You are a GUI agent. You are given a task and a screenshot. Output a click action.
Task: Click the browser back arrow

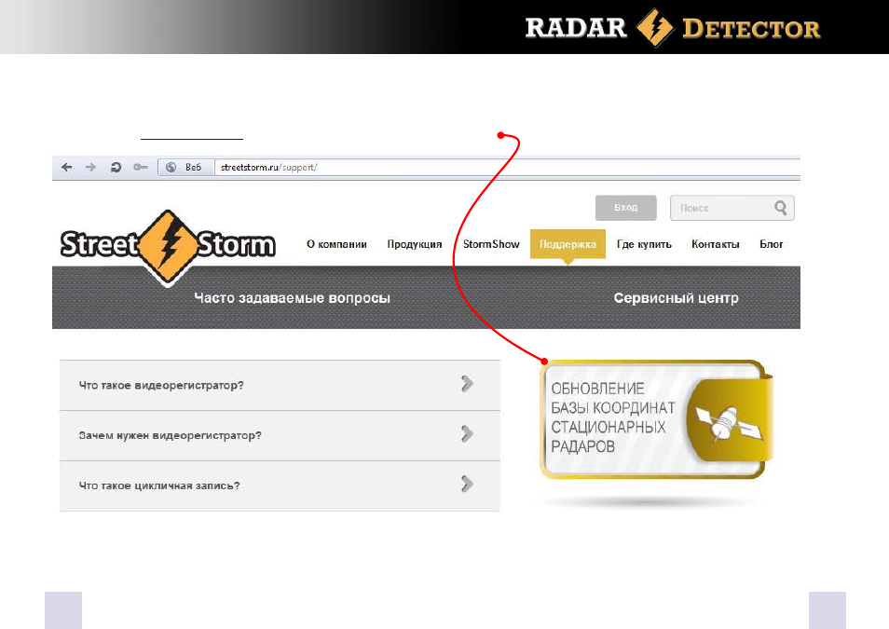tap(67, 168)
